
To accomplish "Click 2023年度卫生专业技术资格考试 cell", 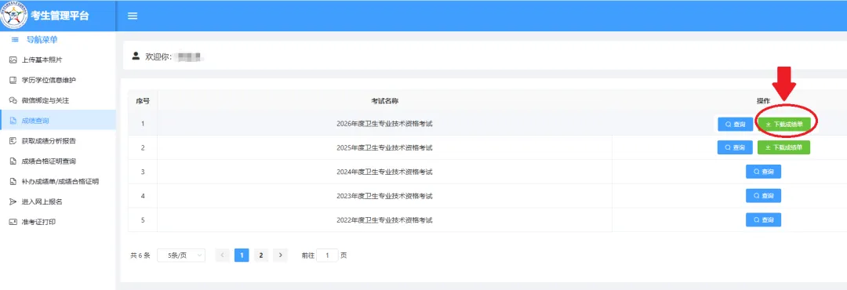I will coord(384,195).
